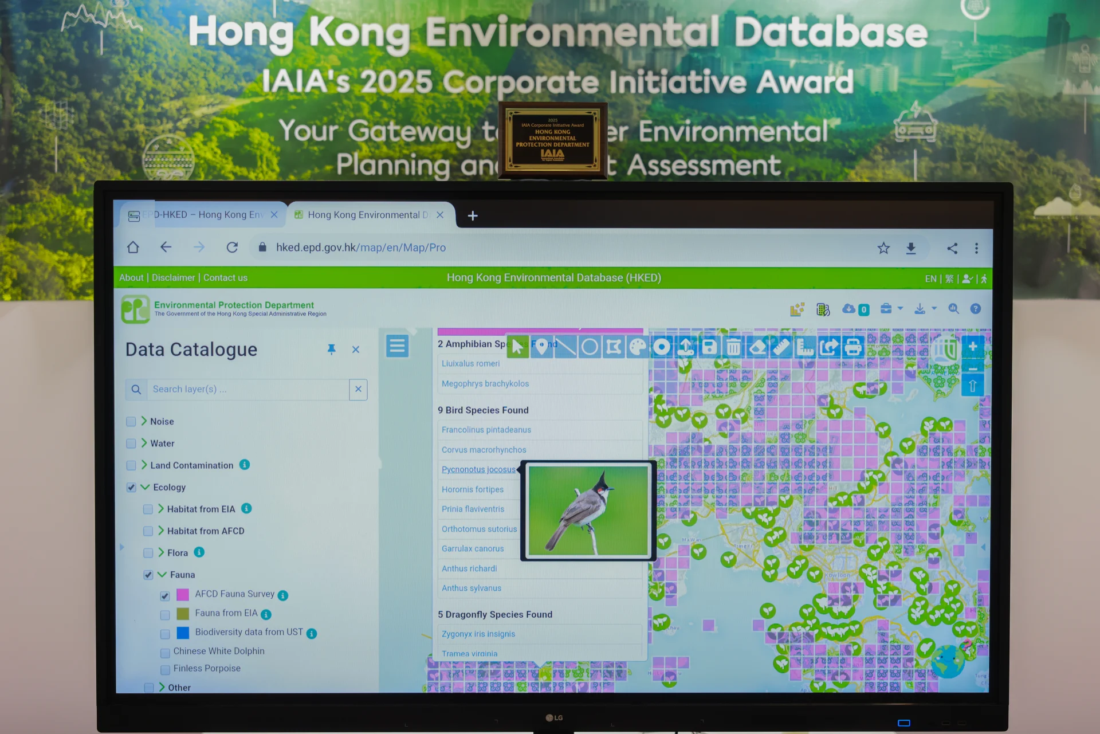The height and width of the screenshot is (734, 1100).
Task: Switch language to EN
Action: click(930, 279)
